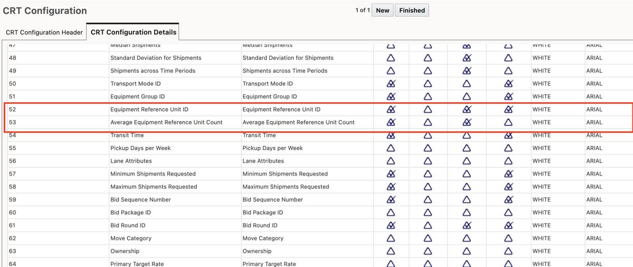Click fourth crossed triangle in Maximum Shipments Requested row
This screenshot has height=267, width=633.
point(509,187)
